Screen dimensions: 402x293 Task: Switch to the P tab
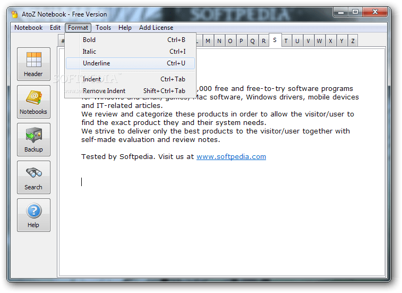(x=241, y=41)
